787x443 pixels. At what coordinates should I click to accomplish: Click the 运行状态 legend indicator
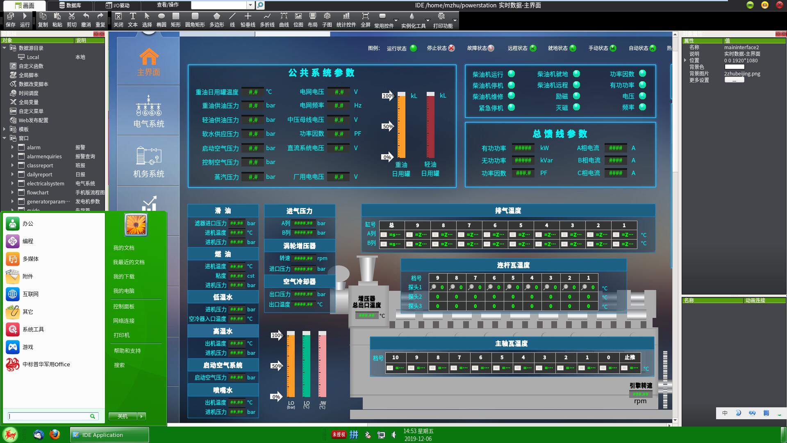pos(413,48)
